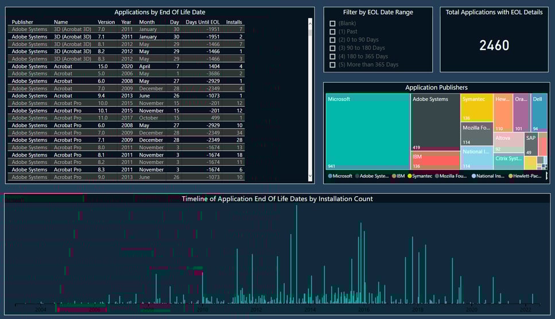Click the April month cell
Screen dimensions: 555x319
[x=145, y=66]
